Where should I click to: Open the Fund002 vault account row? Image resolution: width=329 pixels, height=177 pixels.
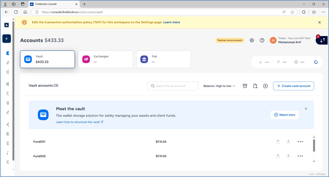coord(169,156)
